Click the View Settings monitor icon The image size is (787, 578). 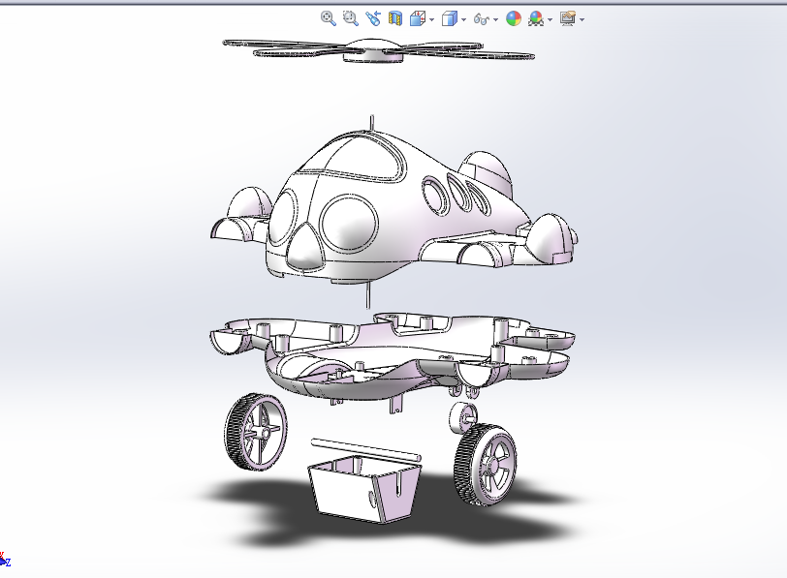(568, 18)
